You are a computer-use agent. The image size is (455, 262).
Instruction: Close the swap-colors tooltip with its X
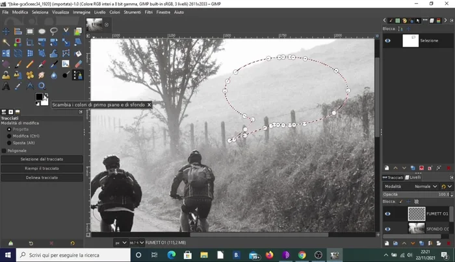tap(149, 104)
